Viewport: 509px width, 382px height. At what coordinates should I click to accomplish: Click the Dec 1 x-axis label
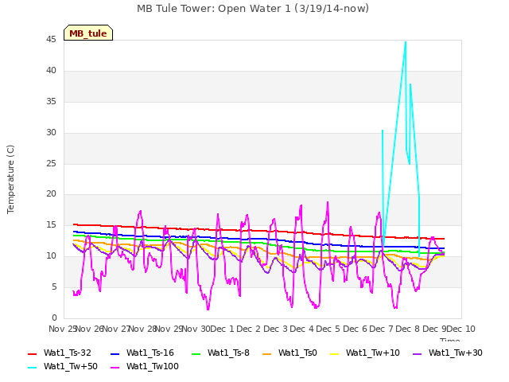tap(222, 329)
